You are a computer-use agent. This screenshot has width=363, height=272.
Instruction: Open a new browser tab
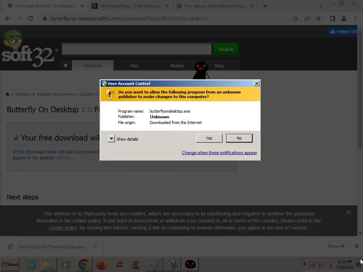pos(265,6)
